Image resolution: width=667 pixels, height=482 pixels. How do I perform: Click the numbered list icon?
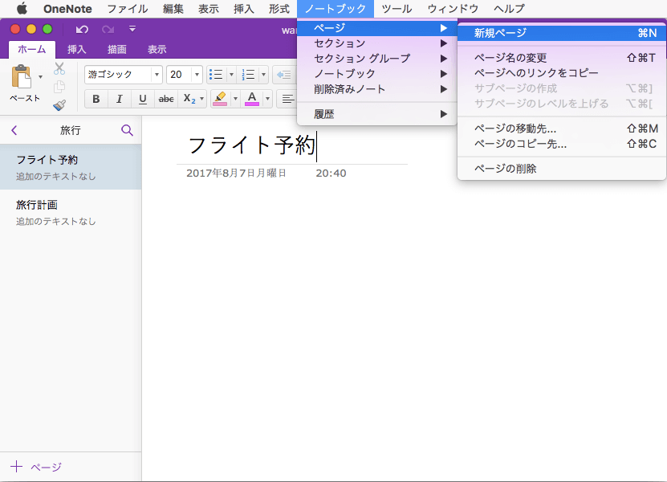pyautogui.click(x=248, y=75)
